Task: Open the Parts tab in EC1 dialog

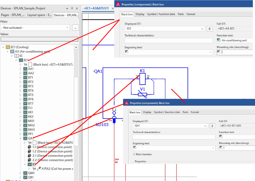Action: 181,14
